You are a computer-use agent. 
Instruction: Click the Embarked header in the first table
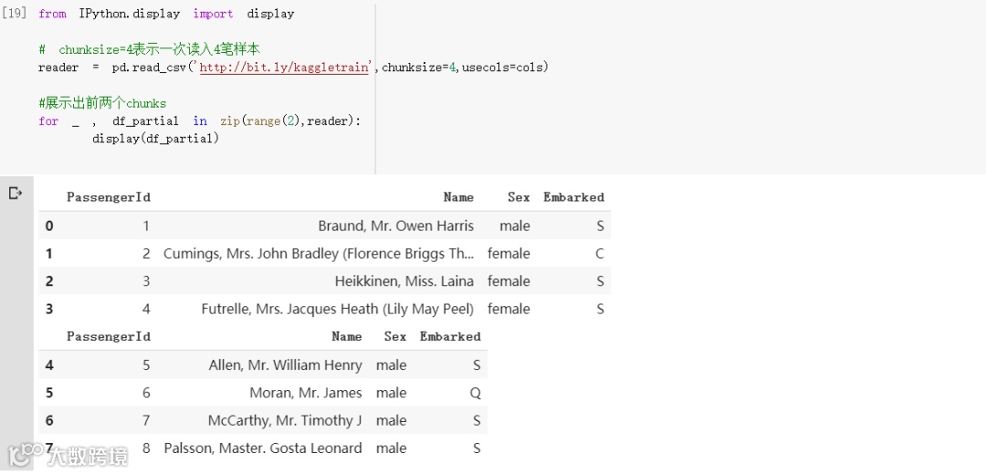point(573,197)
